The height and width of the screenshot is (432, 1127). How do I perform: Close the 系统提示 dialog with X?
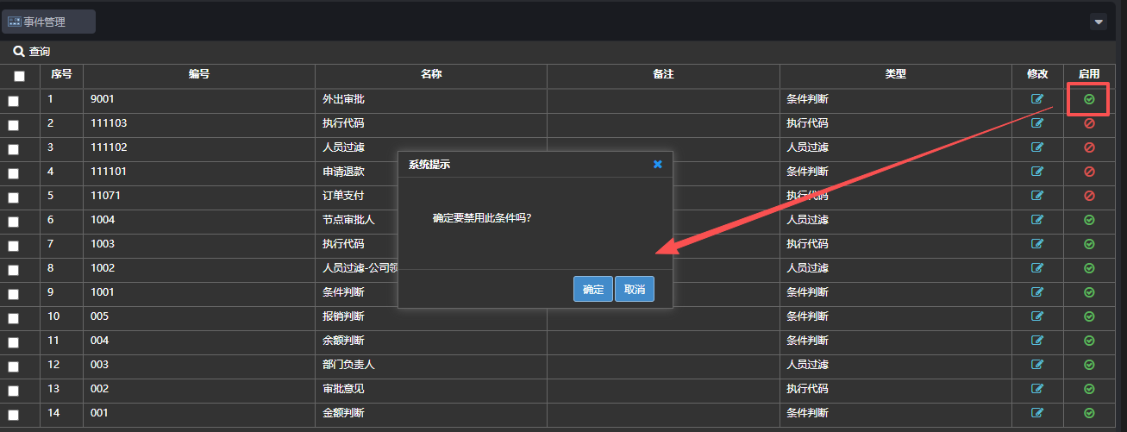point(657,164)
